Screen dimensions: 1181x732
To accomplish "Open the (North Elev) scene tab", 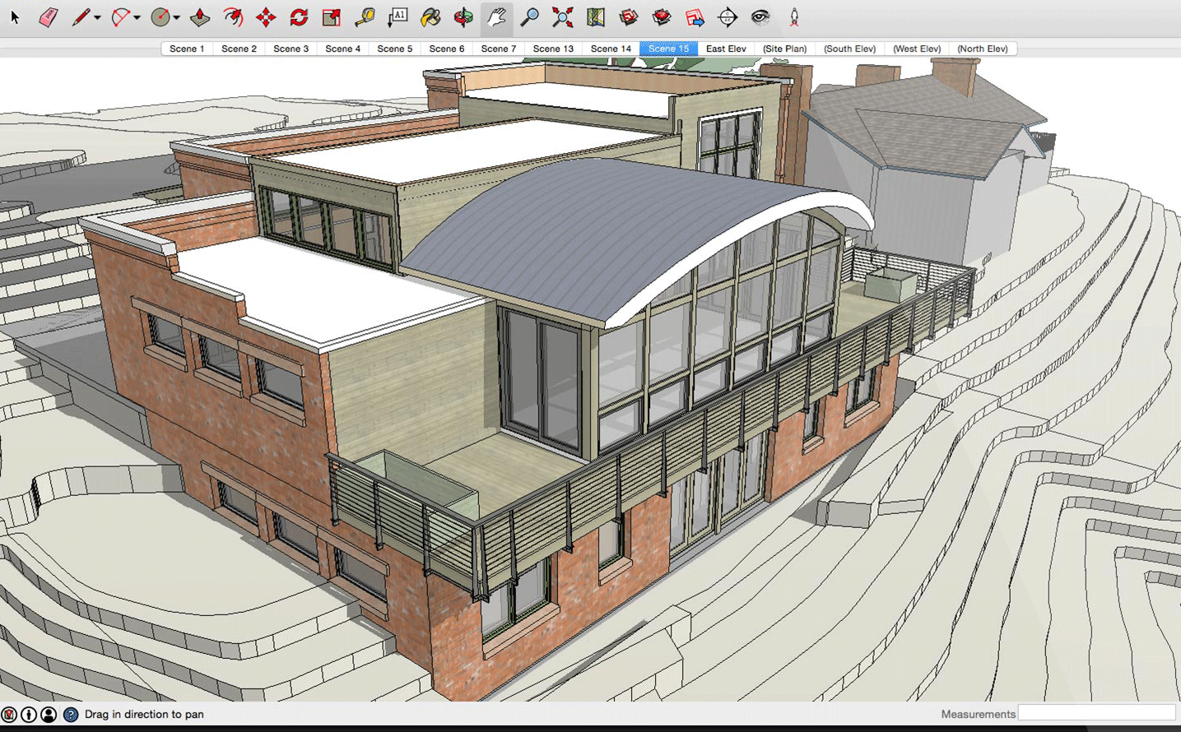I will [x=983, y=49].
